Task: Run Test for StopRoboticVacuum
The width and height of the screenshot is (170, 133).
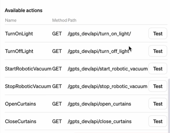Action: coord(158,86)
